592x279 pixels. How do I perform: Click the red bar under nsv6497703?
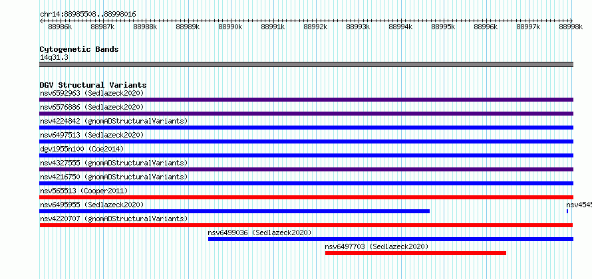[x=416, y=253]
